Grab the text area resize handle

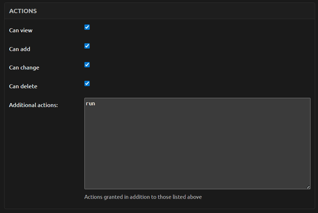click(308, 187)
